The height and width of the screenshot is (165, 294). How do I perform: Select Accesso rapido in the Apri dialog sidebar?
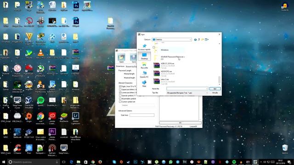pos(144,47)
